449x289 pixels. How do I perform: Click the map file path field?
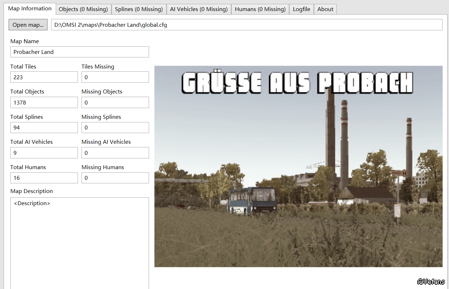coord(247,25)
